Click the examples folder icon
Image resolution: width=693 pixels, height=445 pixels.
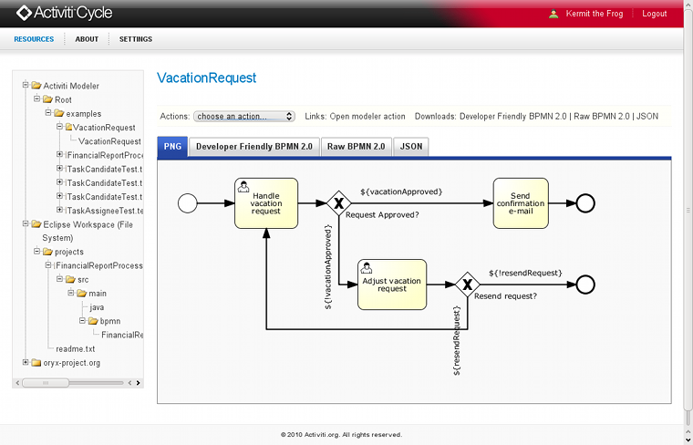pos(59,113)
